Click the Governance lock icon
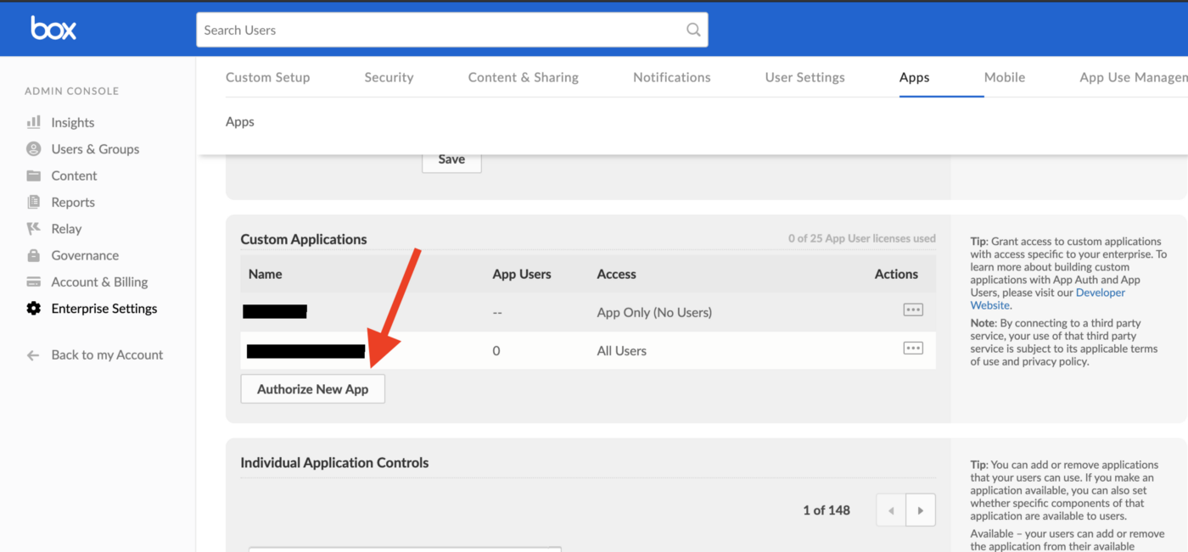 tap(34, 255)
